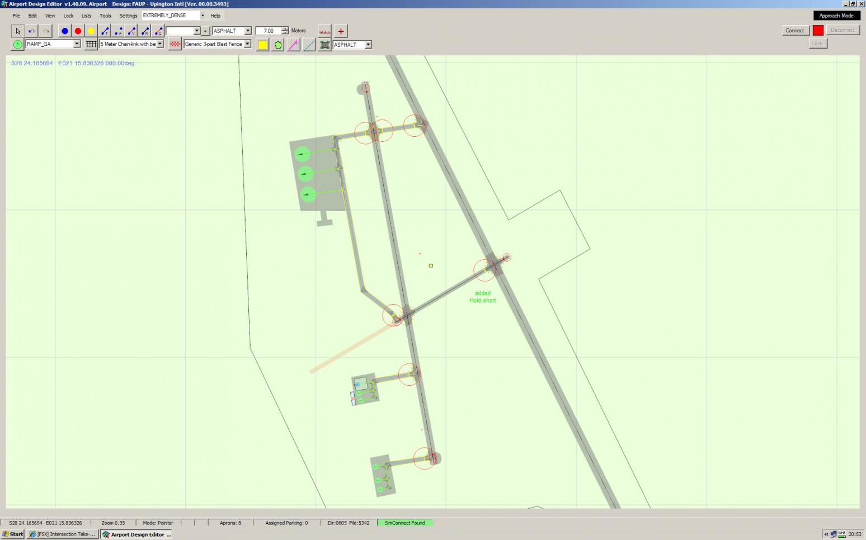Select the chain-link fence grid icon
This screenshot has width=866, height=540.
(x=91, y=44)
